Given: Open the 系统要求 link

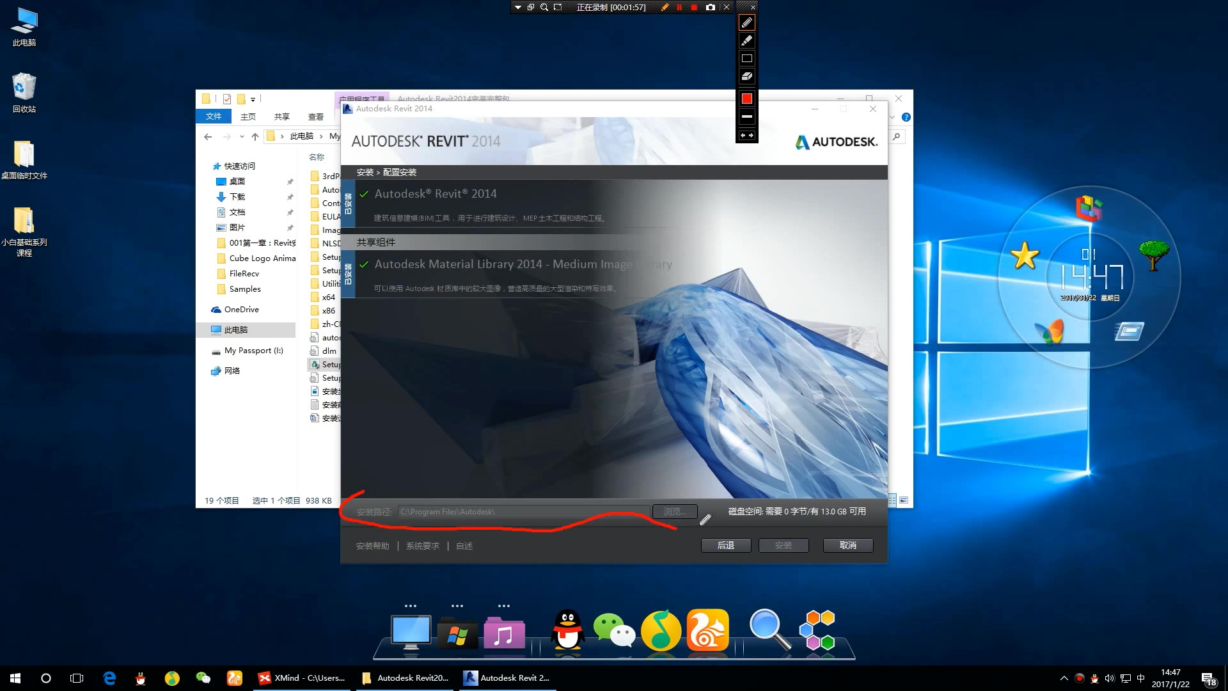Looking at the screenshot, I should tap(422, 546).
